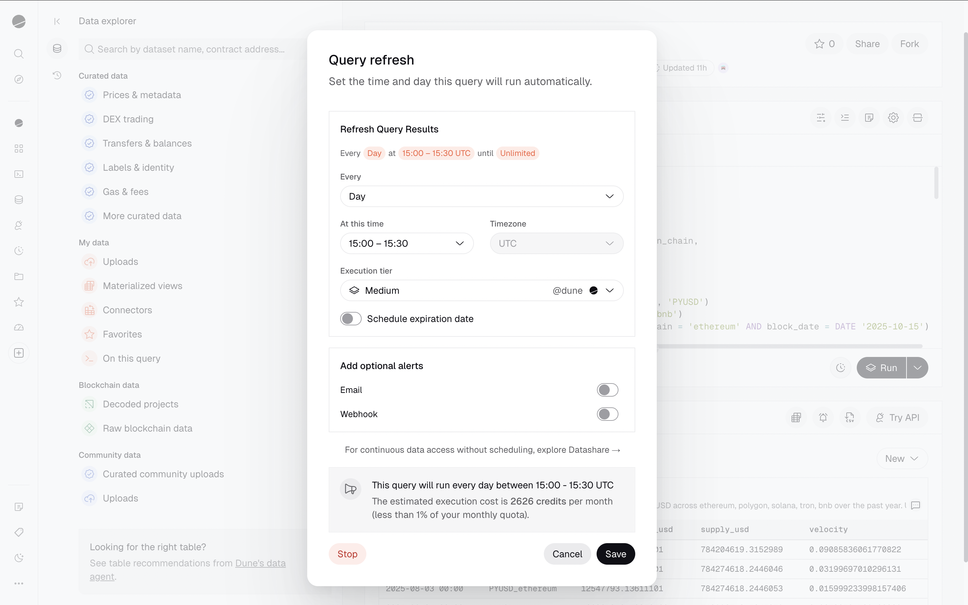Open the Every Day frequency dropdown
This screenshot has width=968, height=605.
[481, 197]
